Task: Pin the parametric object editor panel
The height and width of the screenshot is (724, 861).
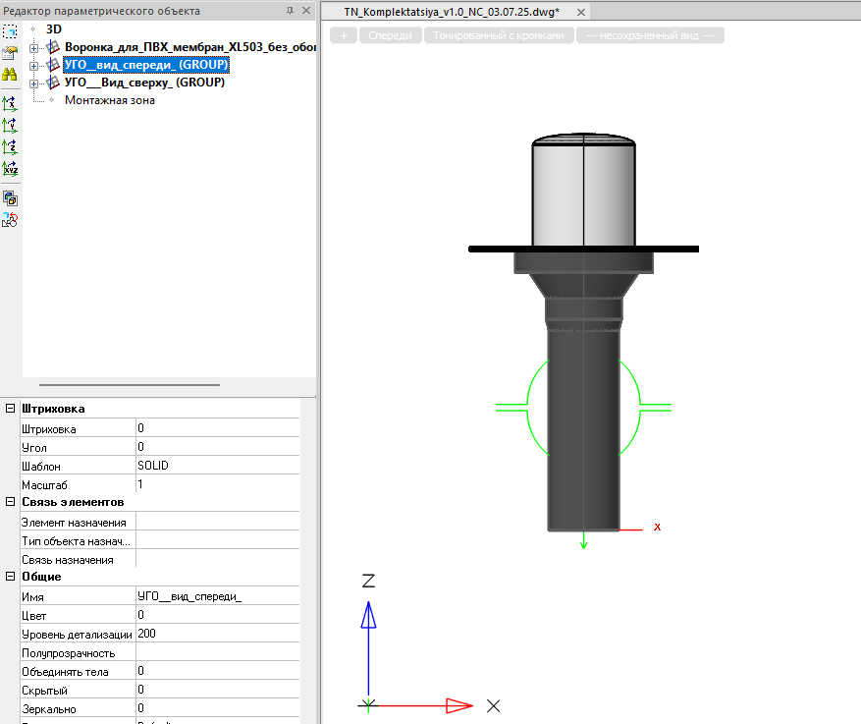Action: pyautogui.click(x=290, y=11)
